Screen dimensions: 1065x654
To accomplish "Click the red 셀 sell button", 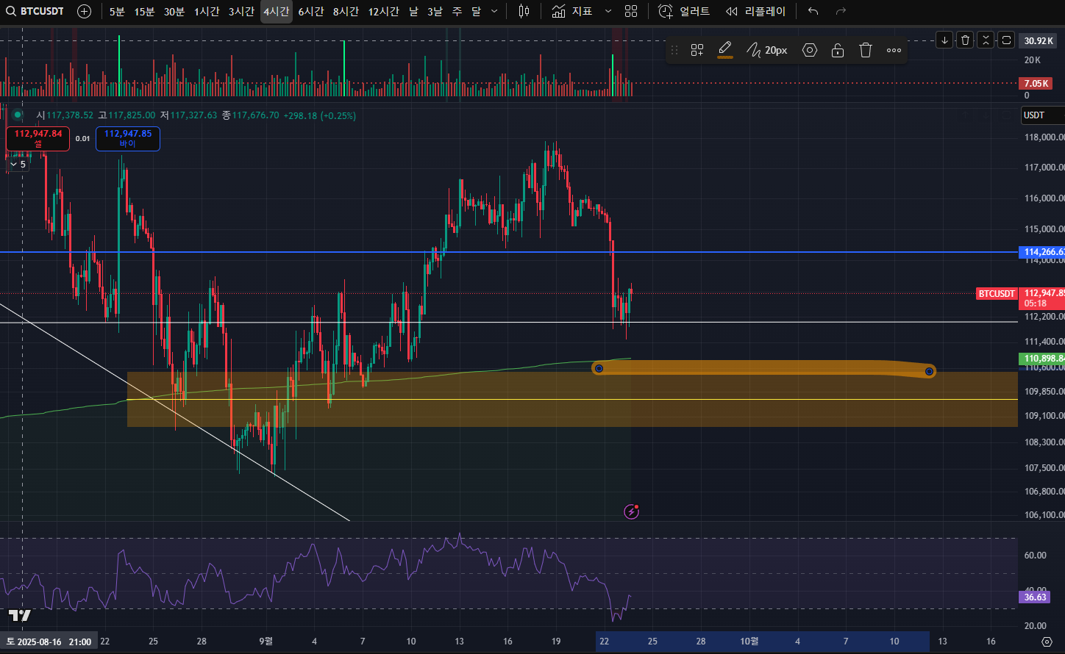I will [x=38, y=138].
